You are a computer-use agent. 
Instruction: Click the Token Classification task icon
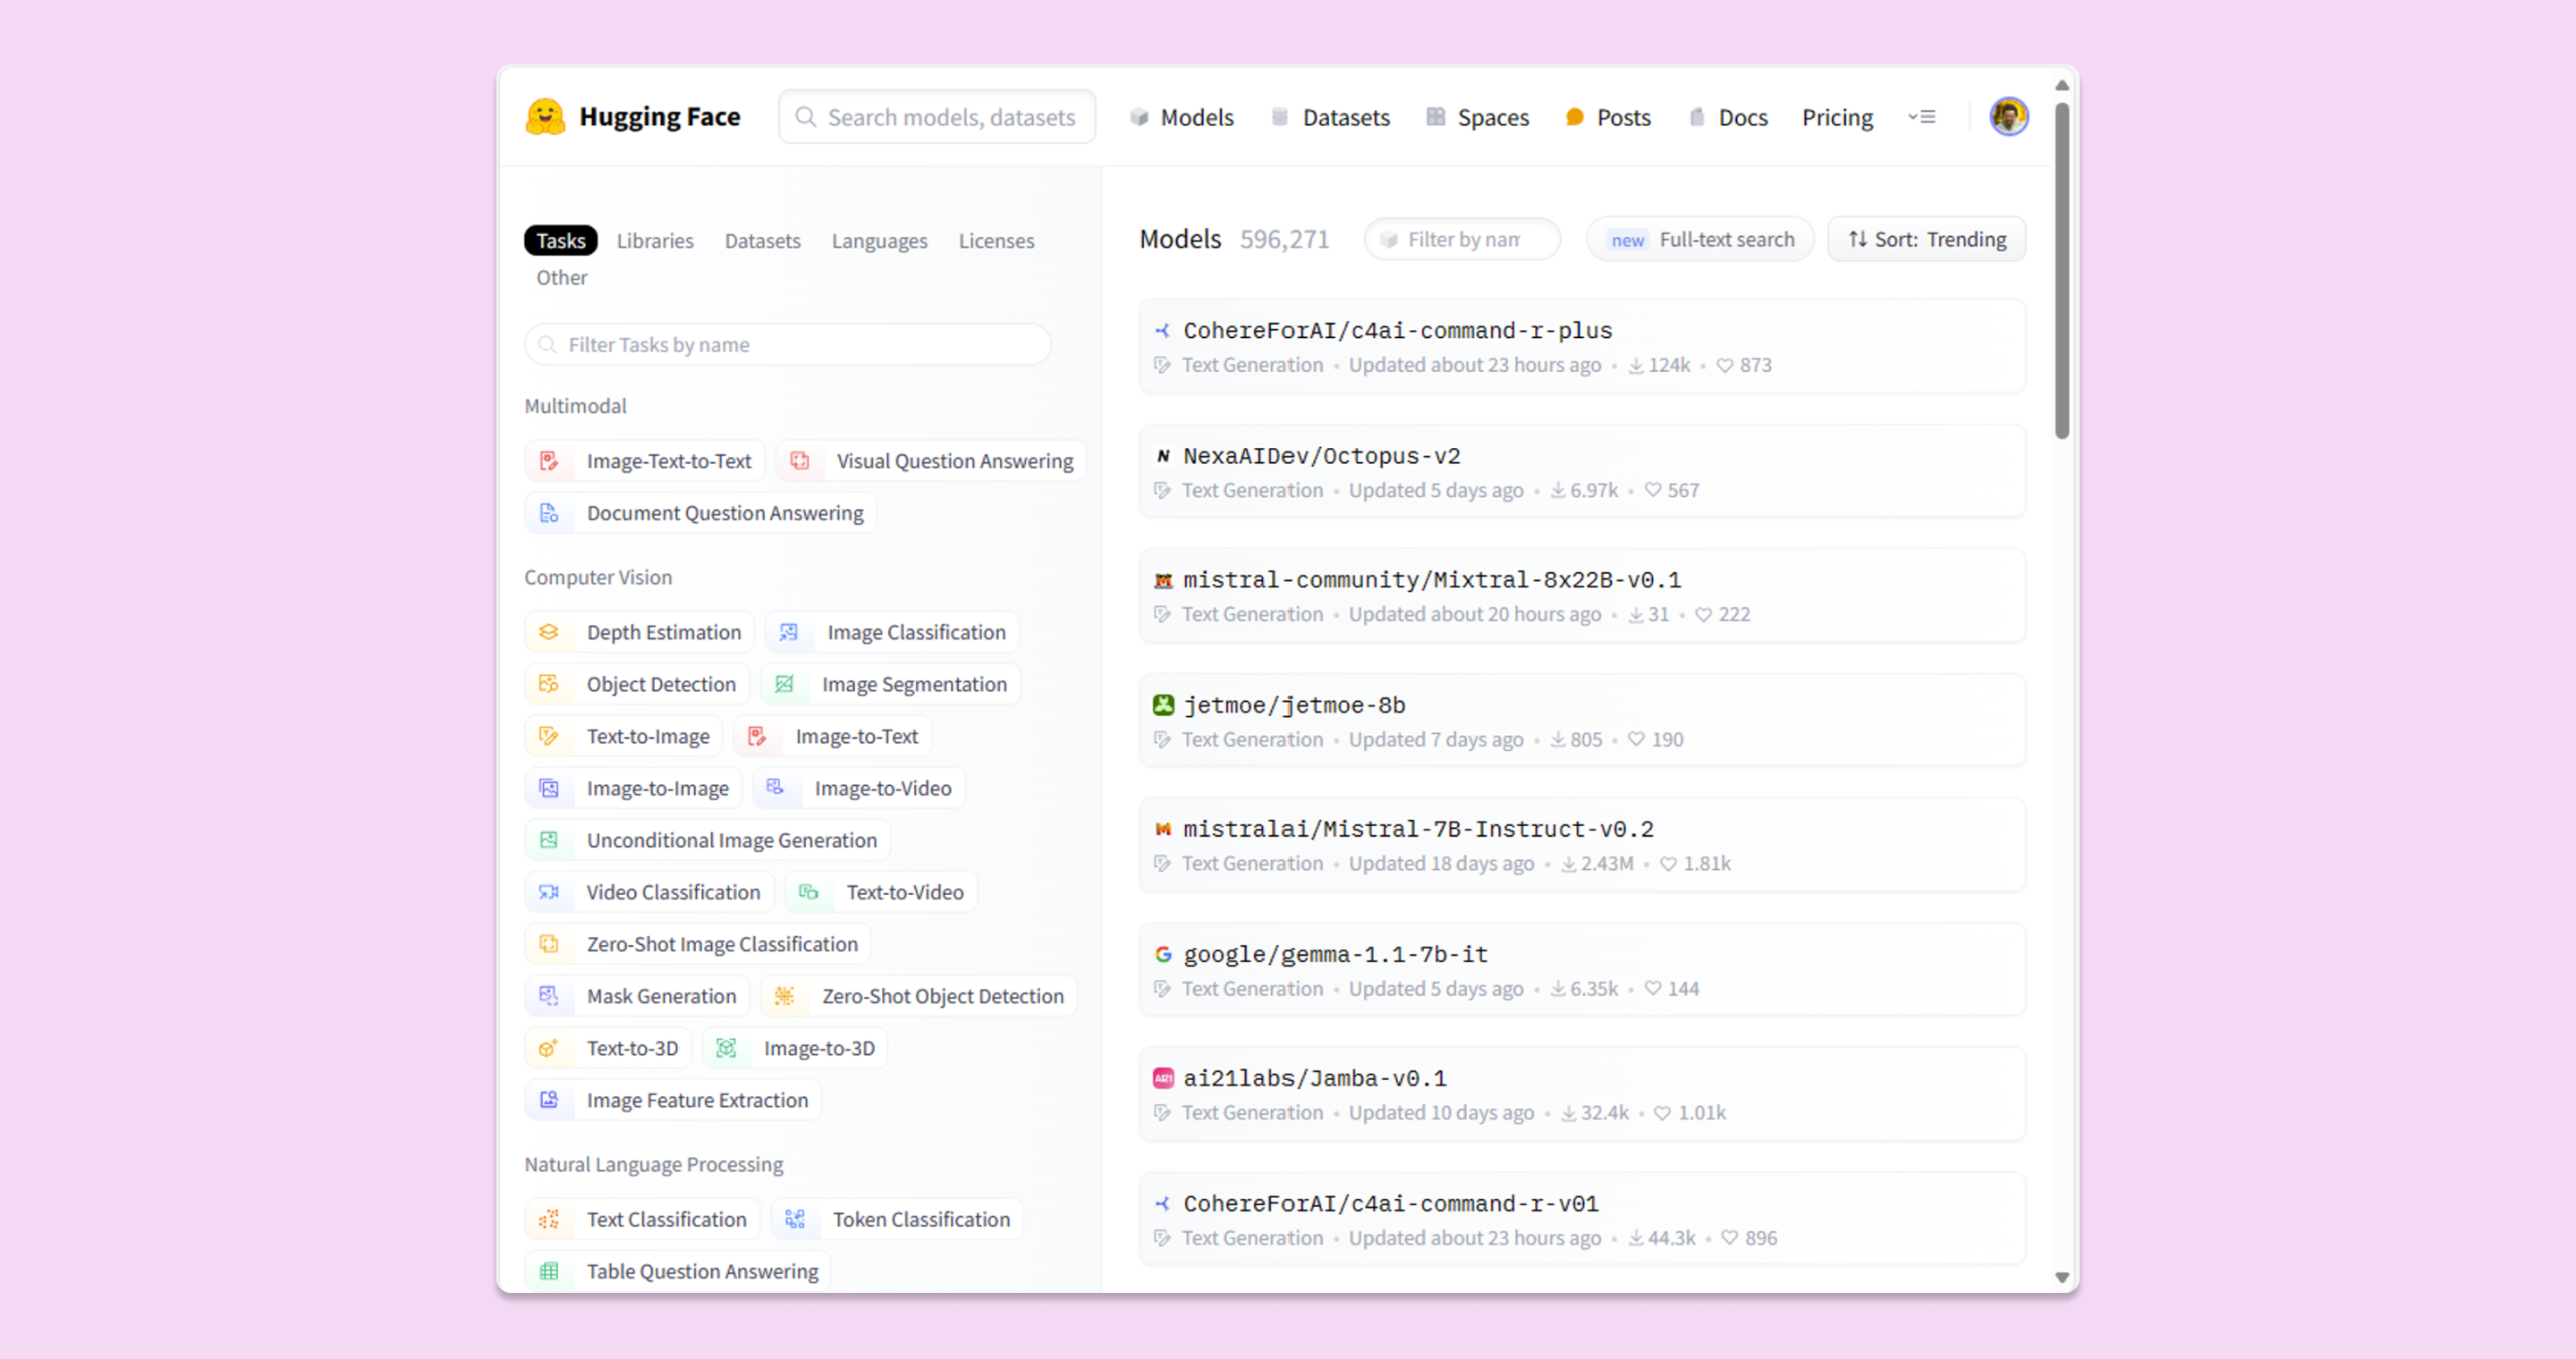pos(795,1220)
